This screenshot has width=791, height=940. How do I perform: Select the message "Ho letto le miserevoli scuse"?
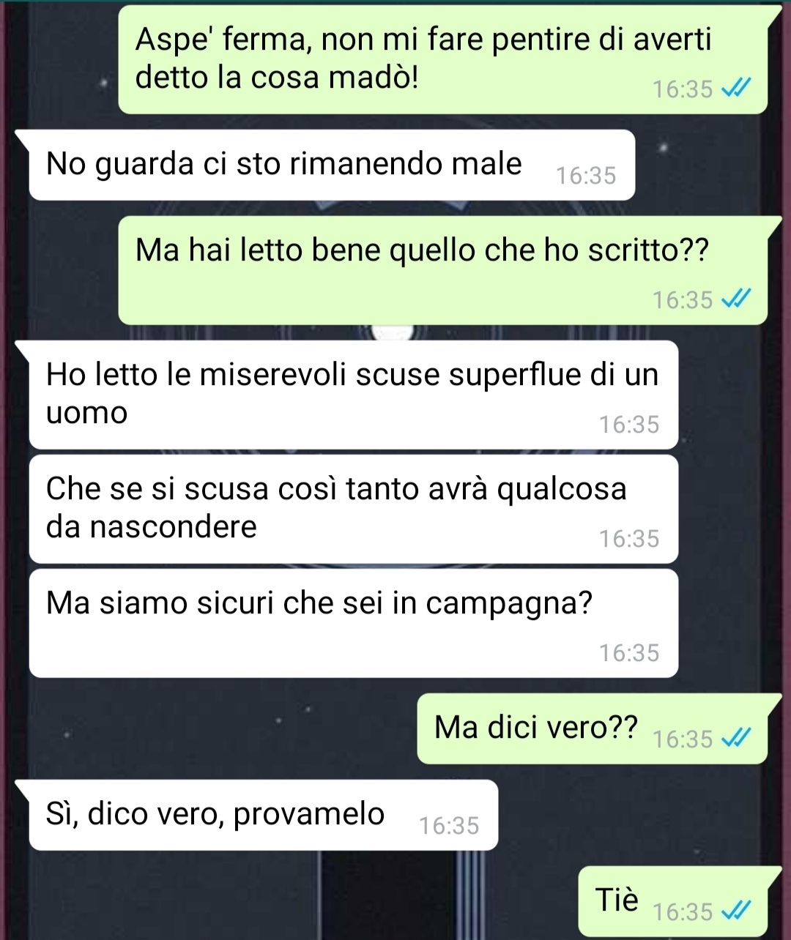[353, 395]
